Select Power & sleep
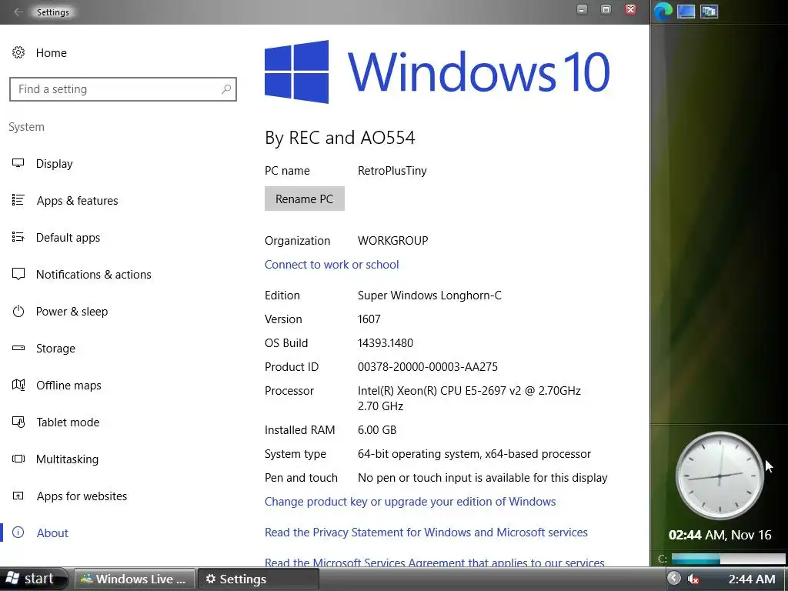The height and width of the screenshot is (591, 788). (72, 312)
